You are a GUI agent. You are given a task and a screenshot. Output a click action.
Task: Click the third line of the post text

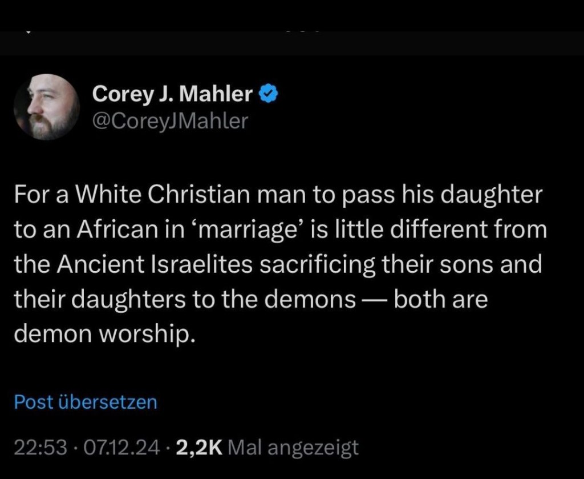click(x=277, y=264)
